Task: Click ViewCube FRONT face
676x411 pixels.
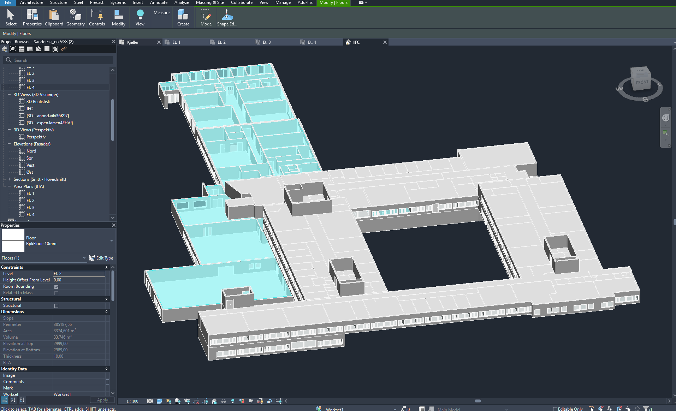Action: [x=642, y=82]
